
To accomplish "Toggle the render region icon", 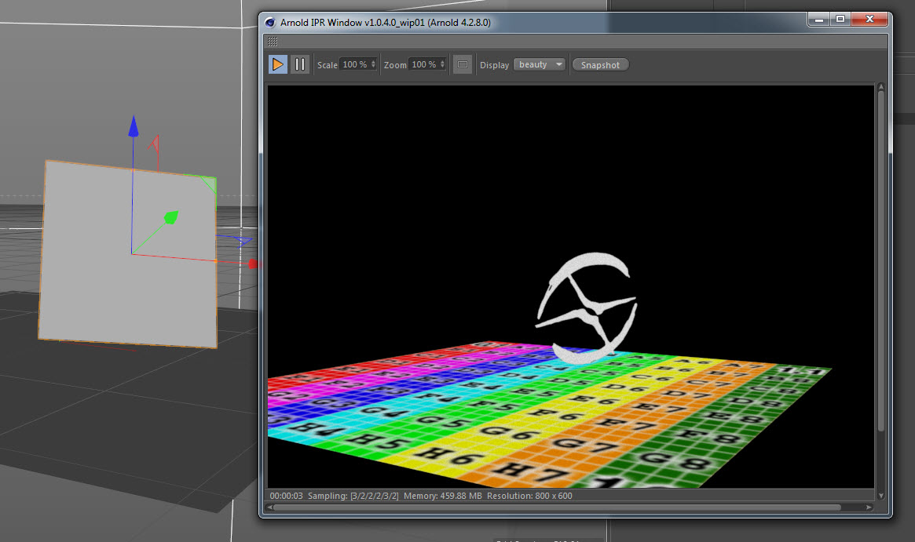I will tap(463, 64).
